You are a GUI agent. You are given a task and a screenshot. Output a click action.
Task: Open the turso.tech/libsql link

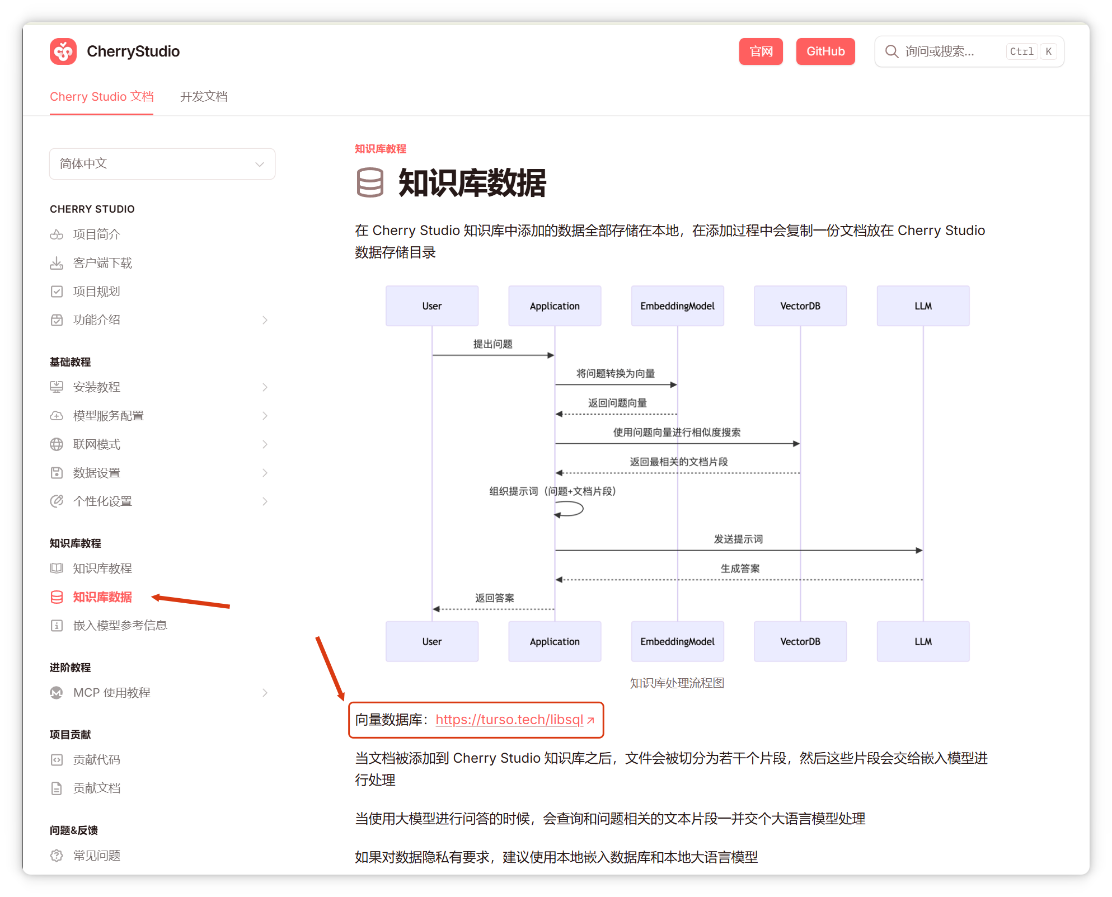pyautogui.click(x=509, y=720)
